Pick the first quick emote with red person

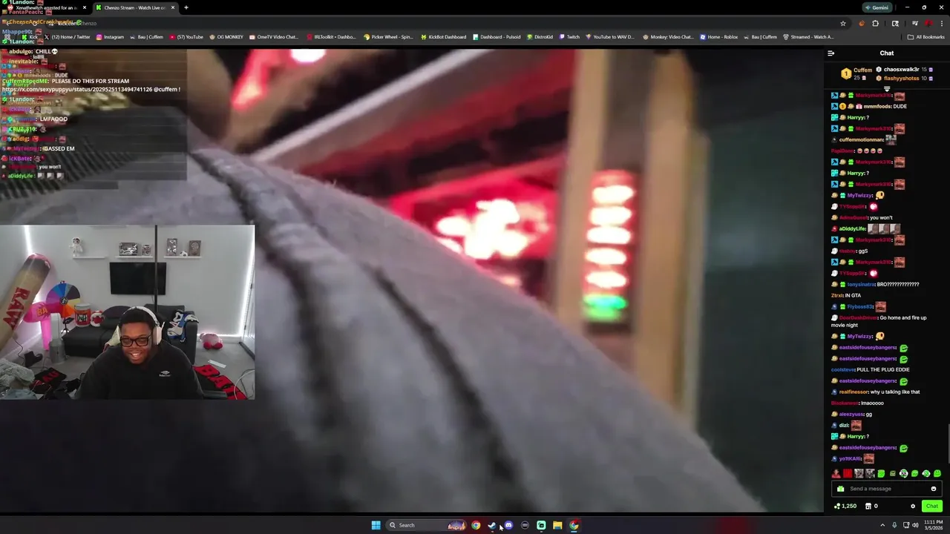836,473
